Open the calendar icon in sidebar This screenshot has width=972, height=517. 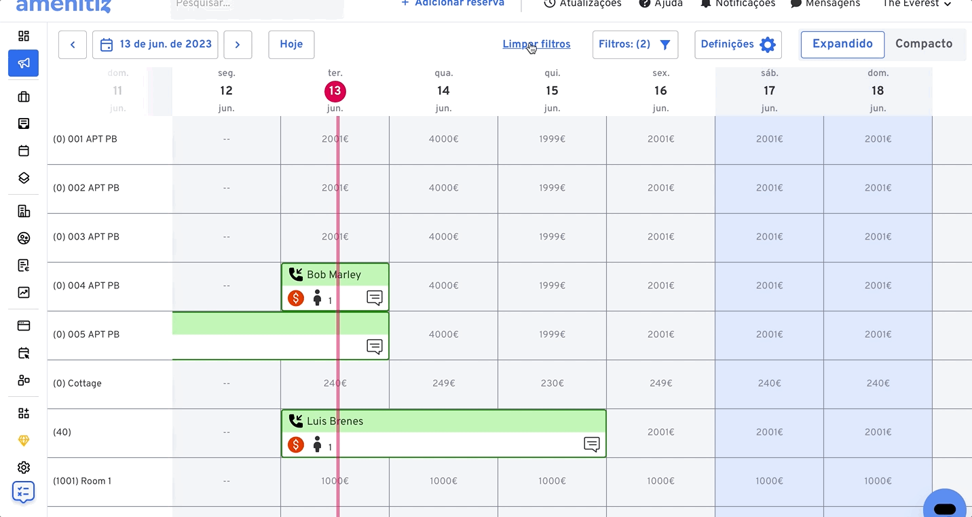[x=24, y=151]
